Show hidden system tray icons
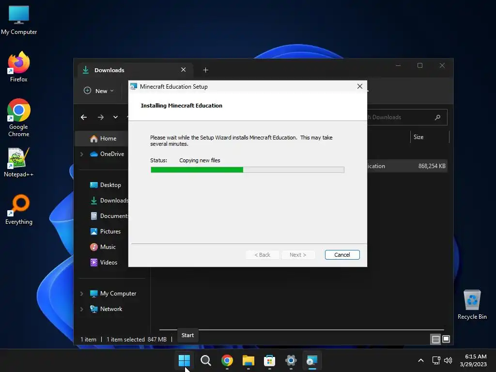 coord(421,360)
